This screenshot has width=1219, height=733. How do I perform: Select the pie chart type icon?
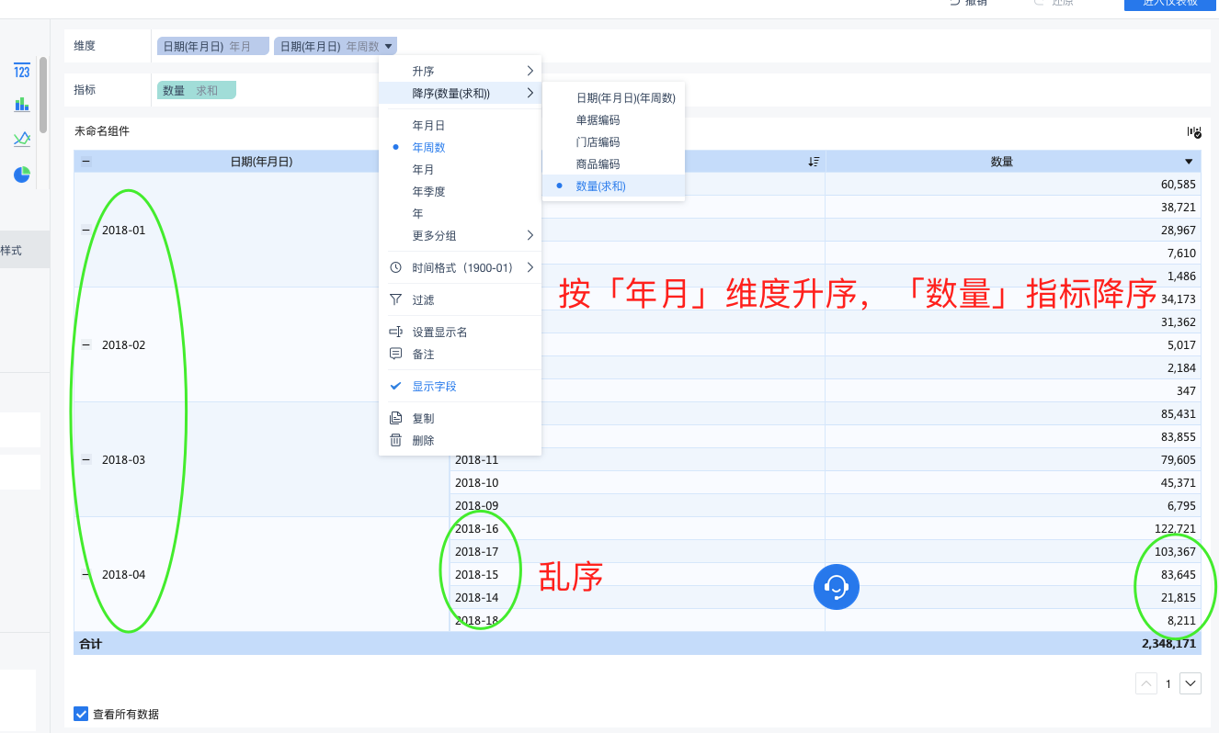pyautogui.click(x=22, y=174)
